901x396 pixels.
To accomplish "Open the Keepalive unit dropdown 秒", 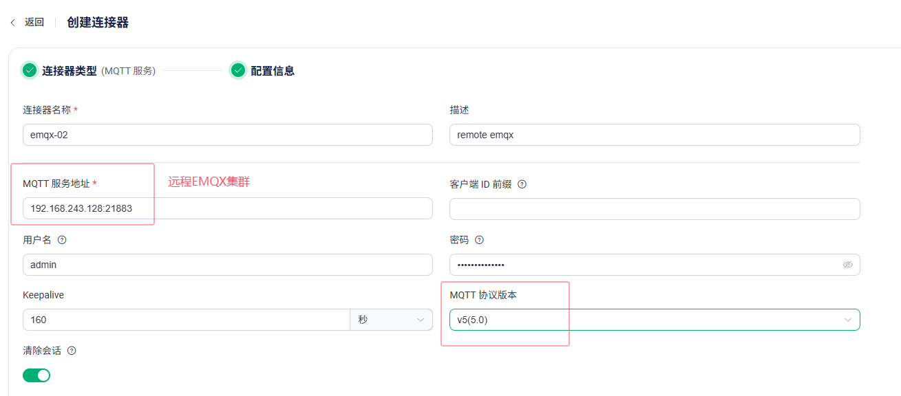I will (x=392, y=320).
